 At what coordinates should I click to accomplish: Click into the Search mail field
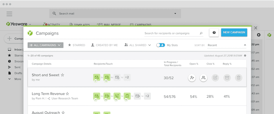pos(115,14)
